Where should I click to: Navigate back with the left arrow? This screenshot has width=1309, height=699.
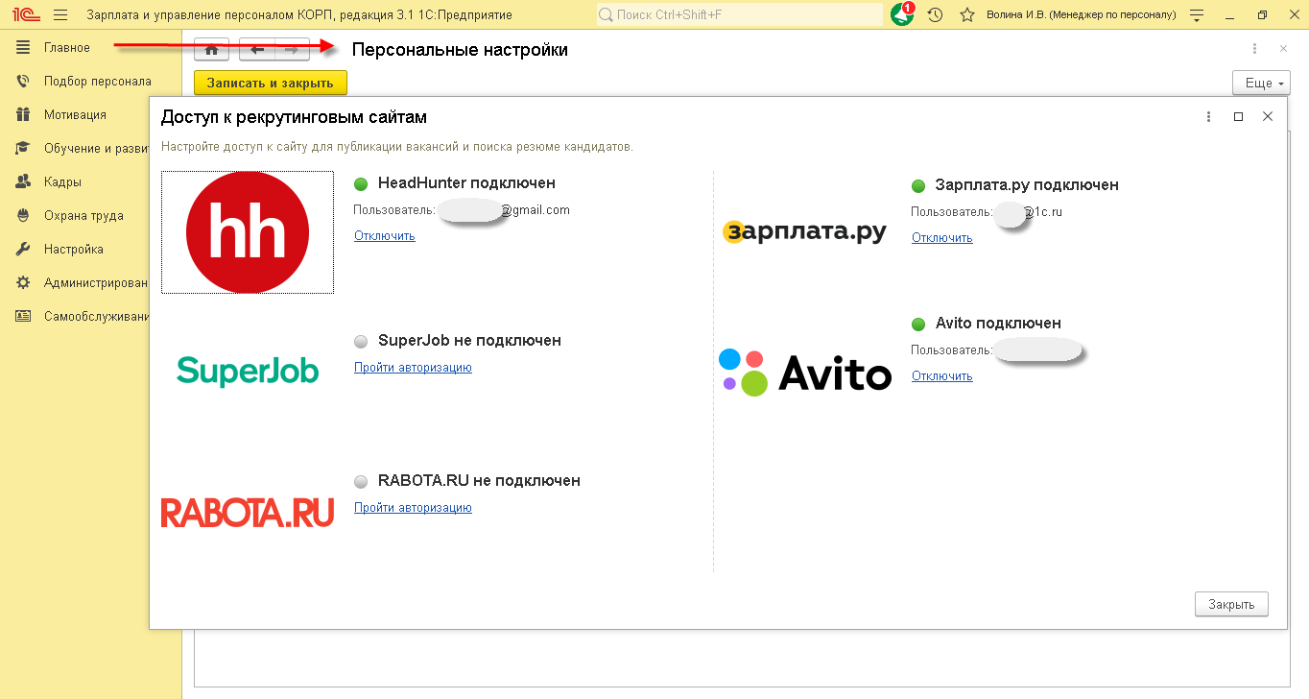coord(256,50)
